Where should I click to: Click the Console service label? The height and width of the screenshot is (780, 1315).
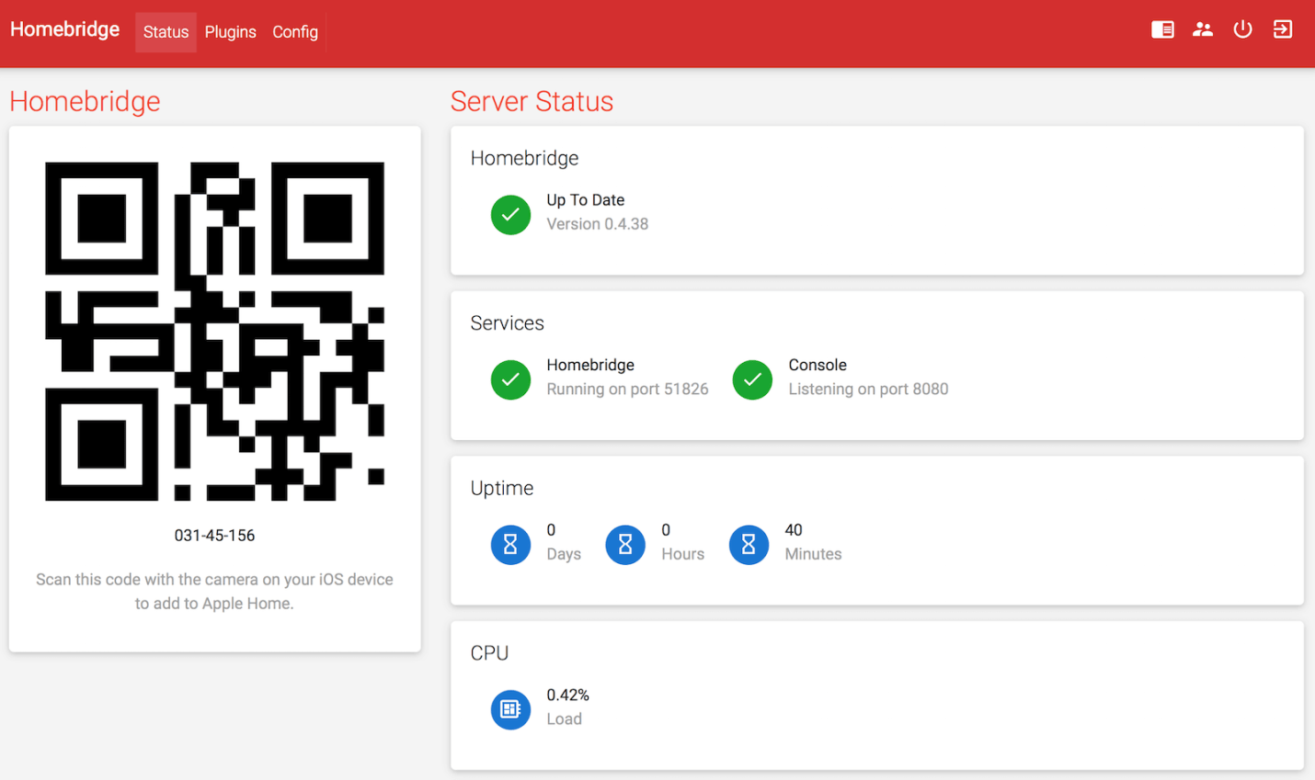pyautogui.click(x=818, y=365)
